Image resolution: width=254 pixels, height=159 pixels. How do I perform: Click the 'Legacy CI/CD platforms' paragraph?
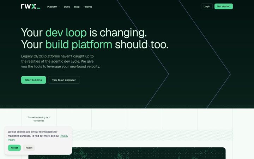61,61
